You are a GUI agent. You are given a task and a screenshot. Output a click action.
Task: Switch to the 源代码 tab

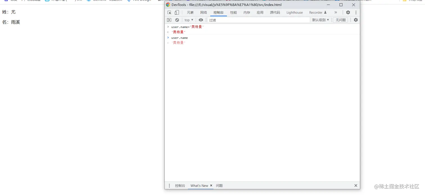275,12
